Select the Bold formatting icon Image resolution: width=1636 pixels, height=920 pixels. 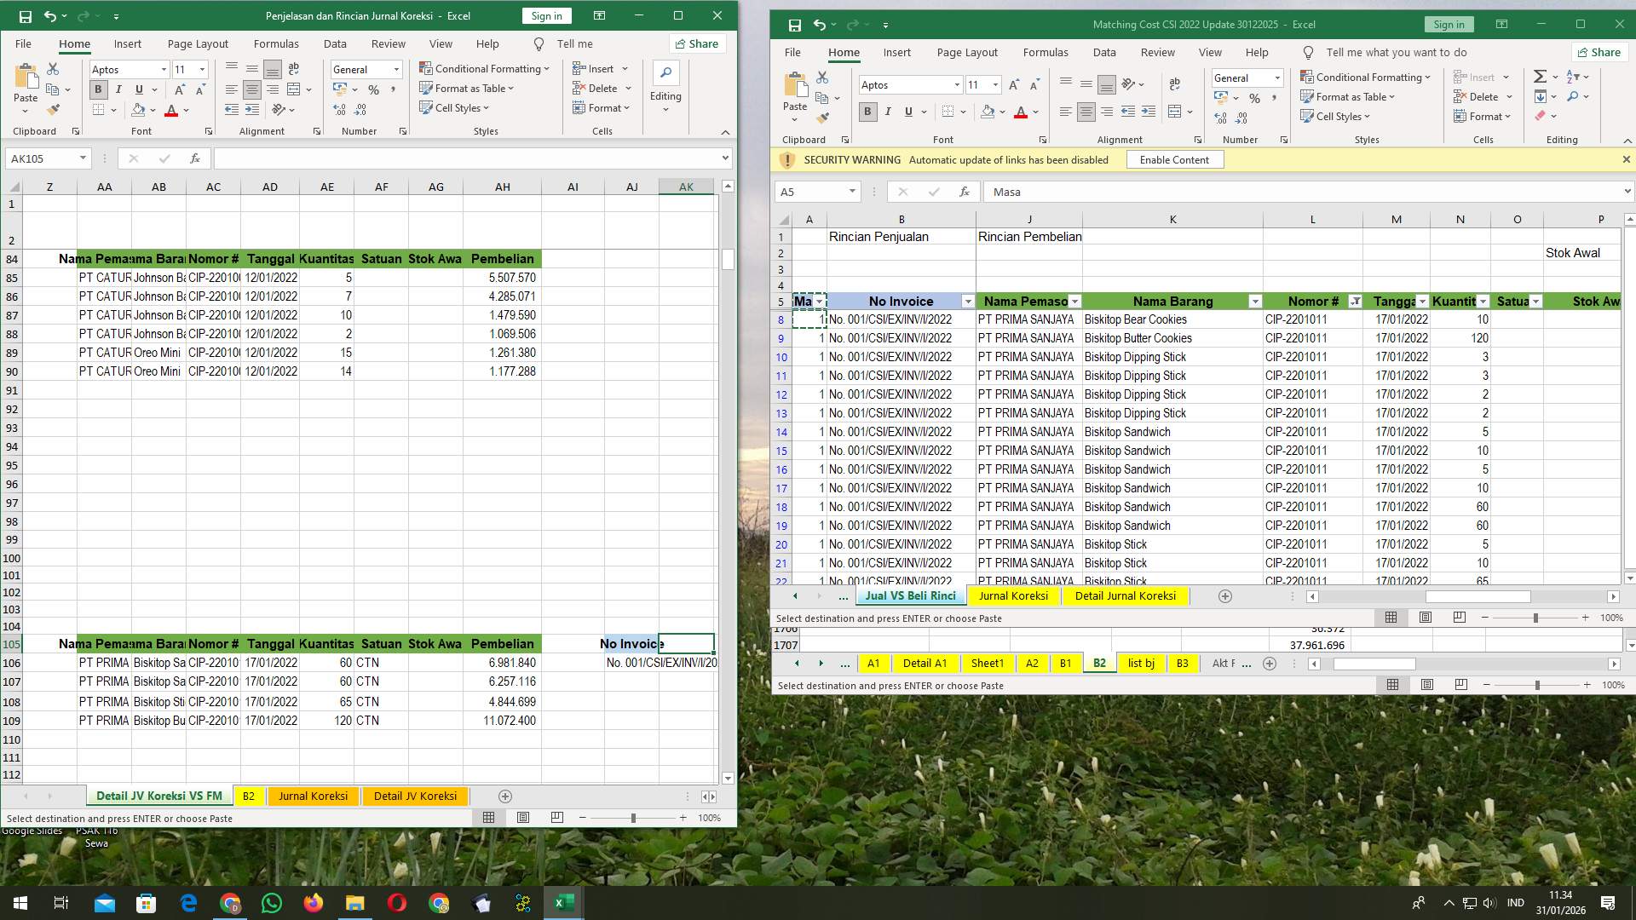click(98, 89)
